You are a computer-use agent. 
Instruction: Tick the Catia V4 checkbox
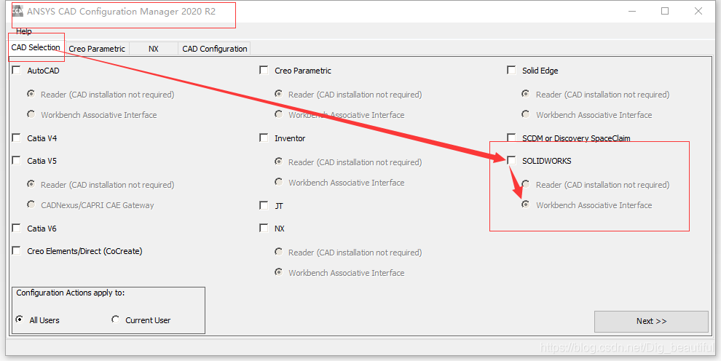17,138
